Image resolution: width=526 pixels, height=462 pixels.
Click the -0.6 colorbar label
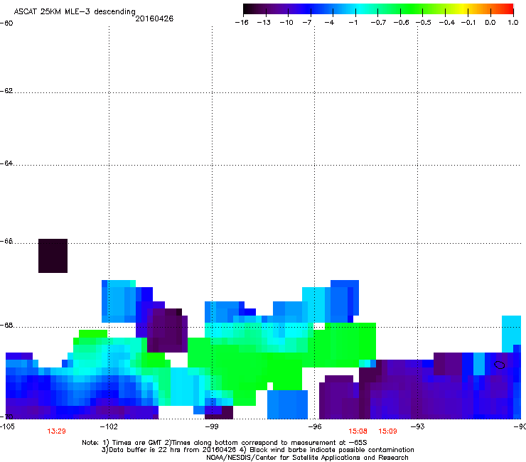point(401,23)
